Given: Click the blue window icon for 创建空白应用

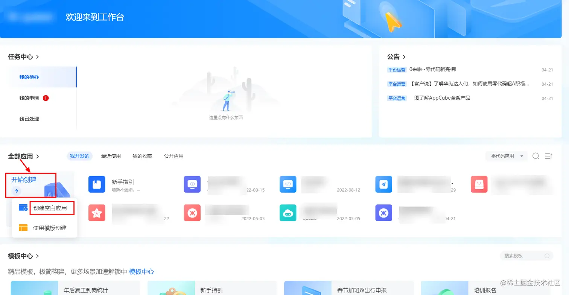Looking at the screenshot, I should pyautogui.click(x=23, y=208).
